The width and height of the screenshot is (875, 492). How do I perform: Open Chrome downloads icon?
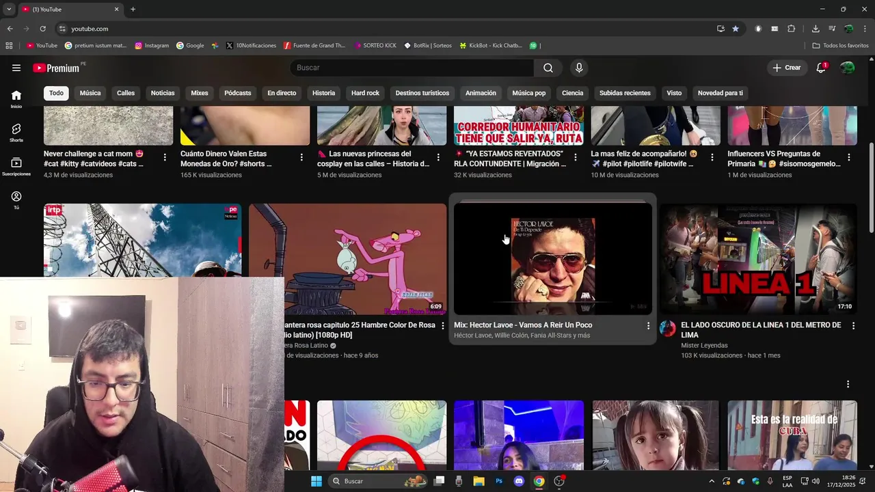coord(816,29)
